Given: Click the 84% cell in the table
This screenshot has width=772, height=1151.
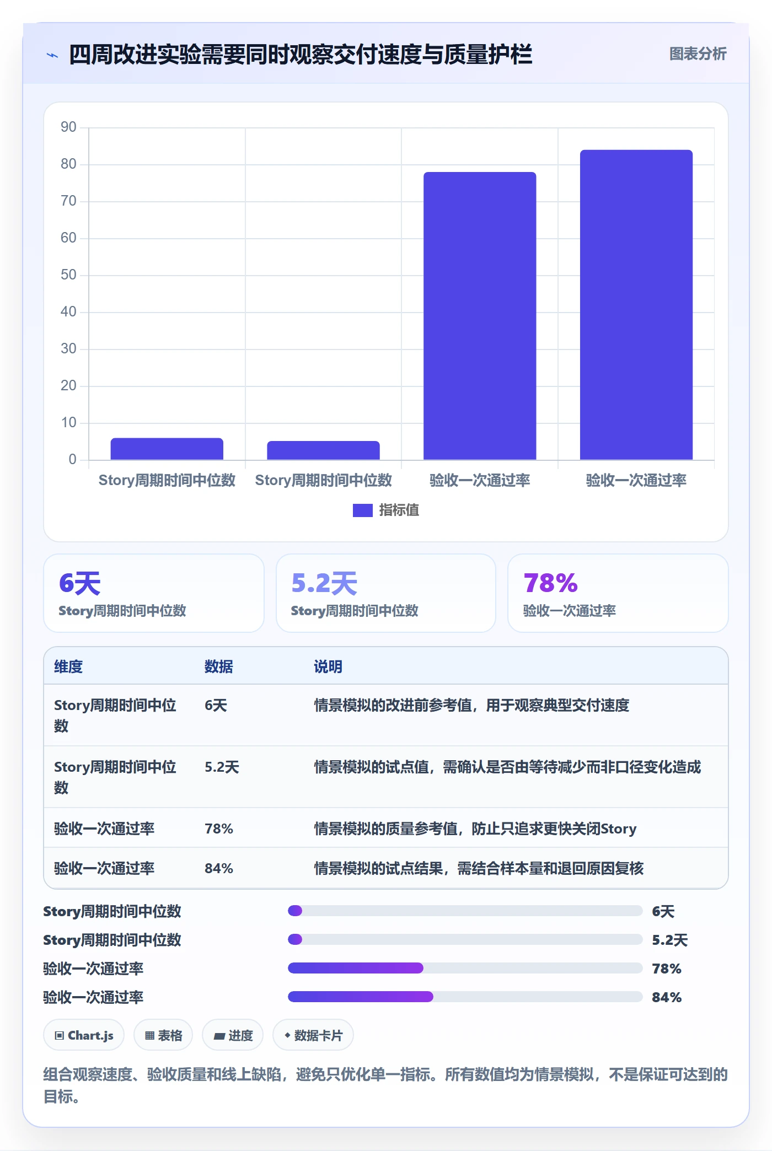Looking at the screenshot, I should point(219,868).
